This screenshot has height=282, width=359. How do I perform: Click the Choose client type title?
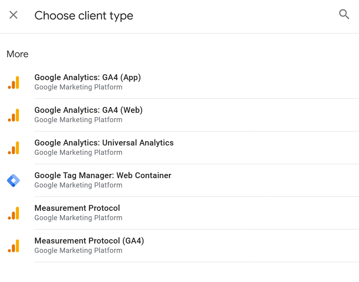84,16
